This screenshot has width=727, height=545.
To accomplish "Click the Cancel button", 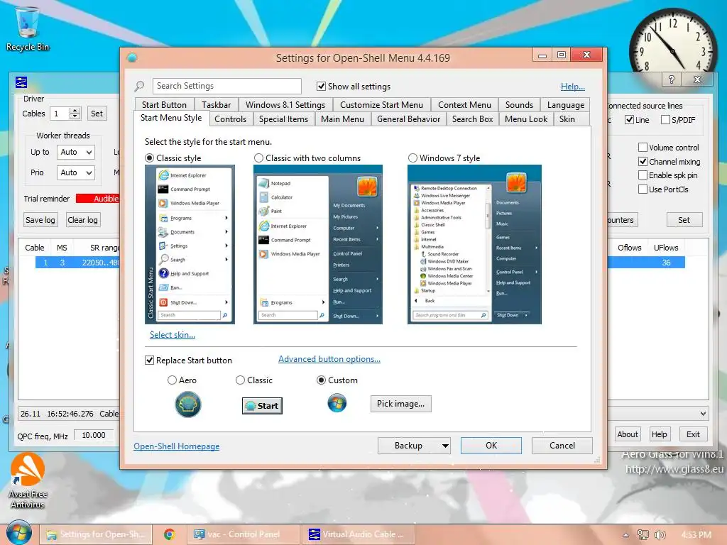I will pyautogui.click(x=562, y=446).
